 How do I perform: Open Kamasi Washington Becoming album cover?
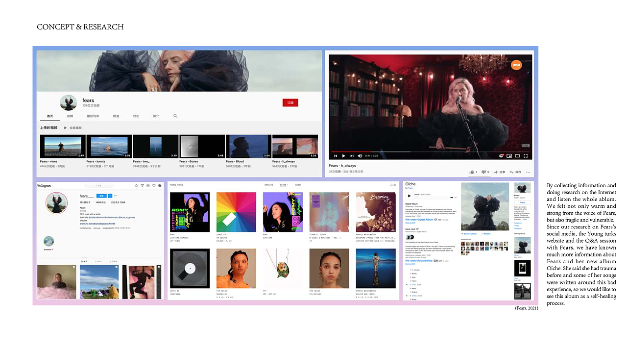click(x=376, y=212)
